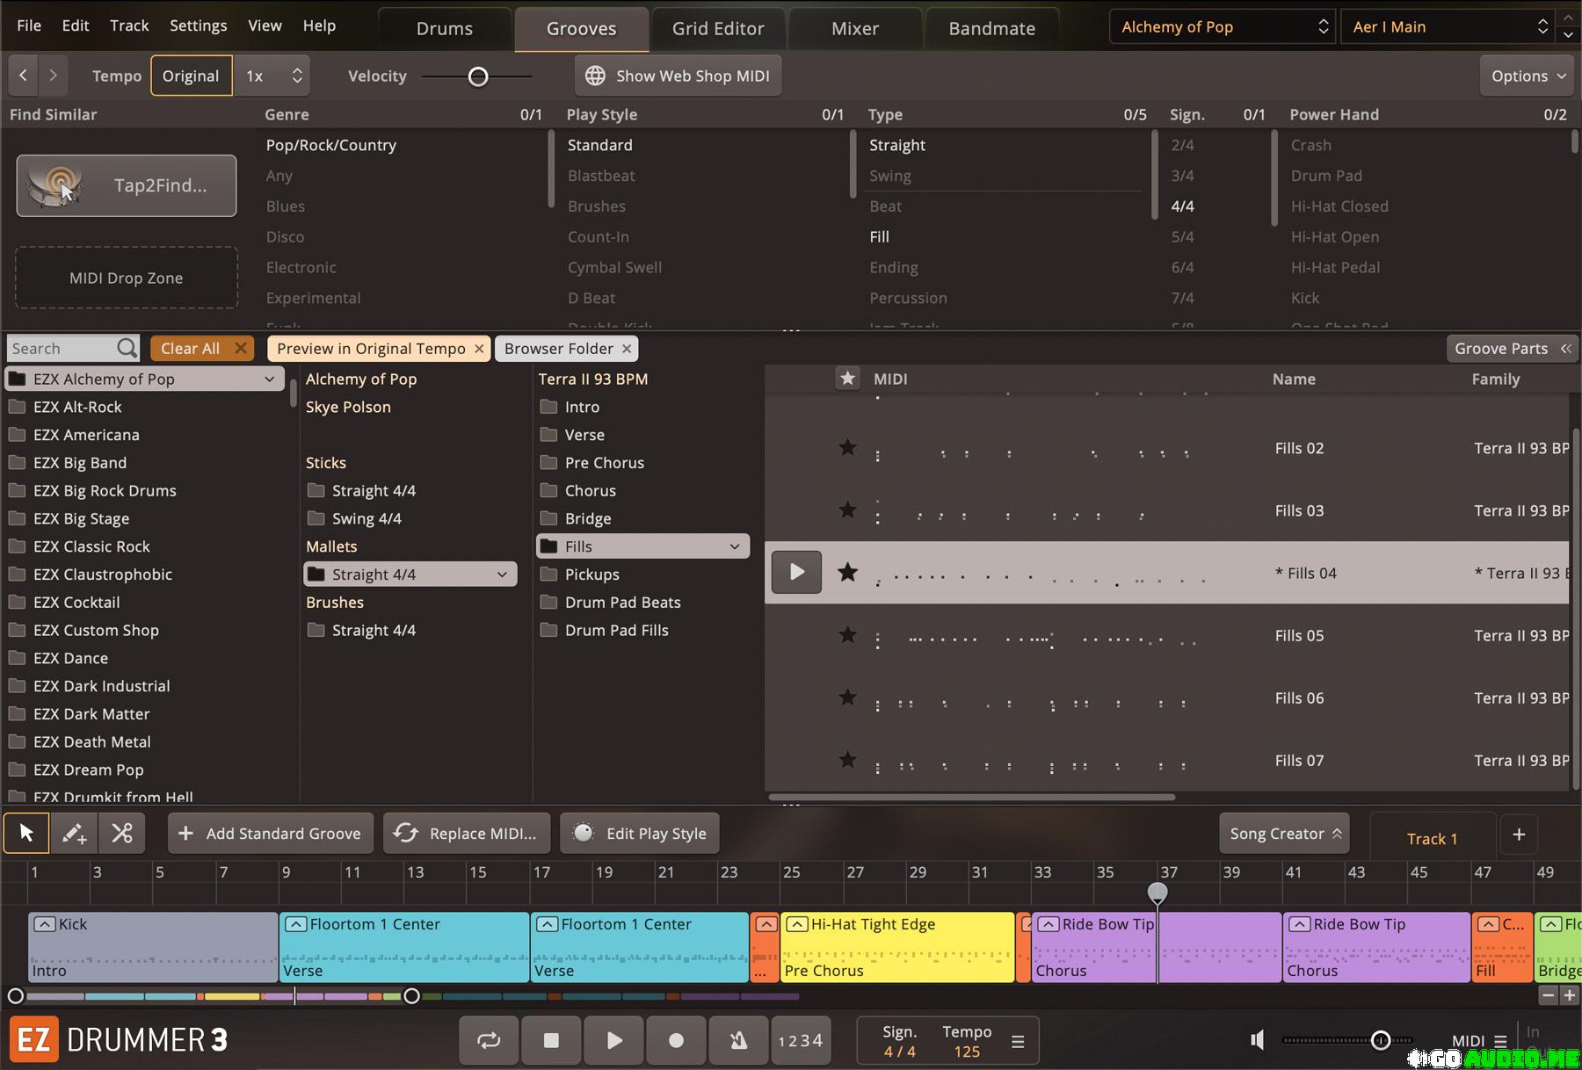Open the File menu

coord(29,25)
